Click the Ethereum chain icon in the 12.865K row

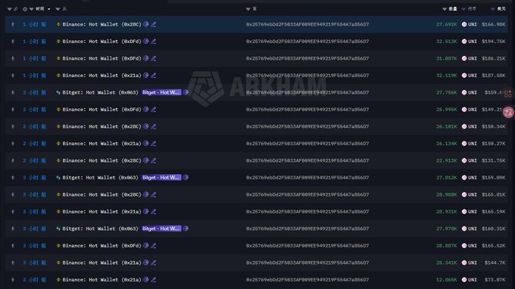(x=13, y=280)
